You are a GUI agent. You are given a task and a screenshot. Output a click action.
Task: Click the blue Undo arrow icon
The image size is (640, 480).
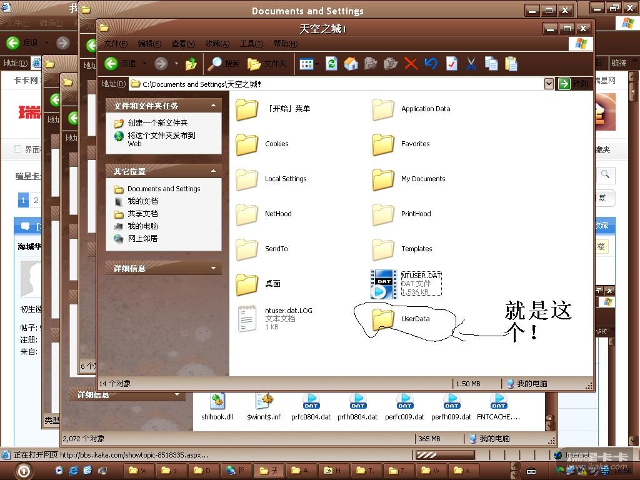[431, 64]
